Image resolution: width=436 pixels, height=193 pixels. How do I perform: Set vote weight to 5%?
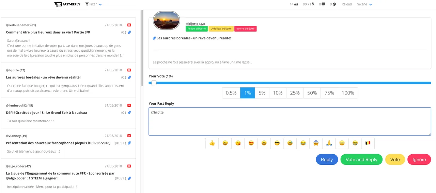(262, 93)
